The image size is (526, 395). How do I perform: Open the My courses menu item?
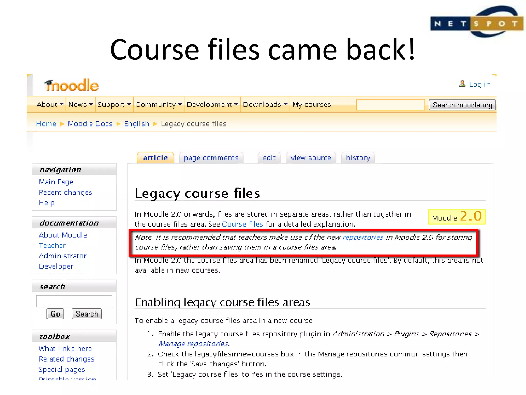coord(312,104)
